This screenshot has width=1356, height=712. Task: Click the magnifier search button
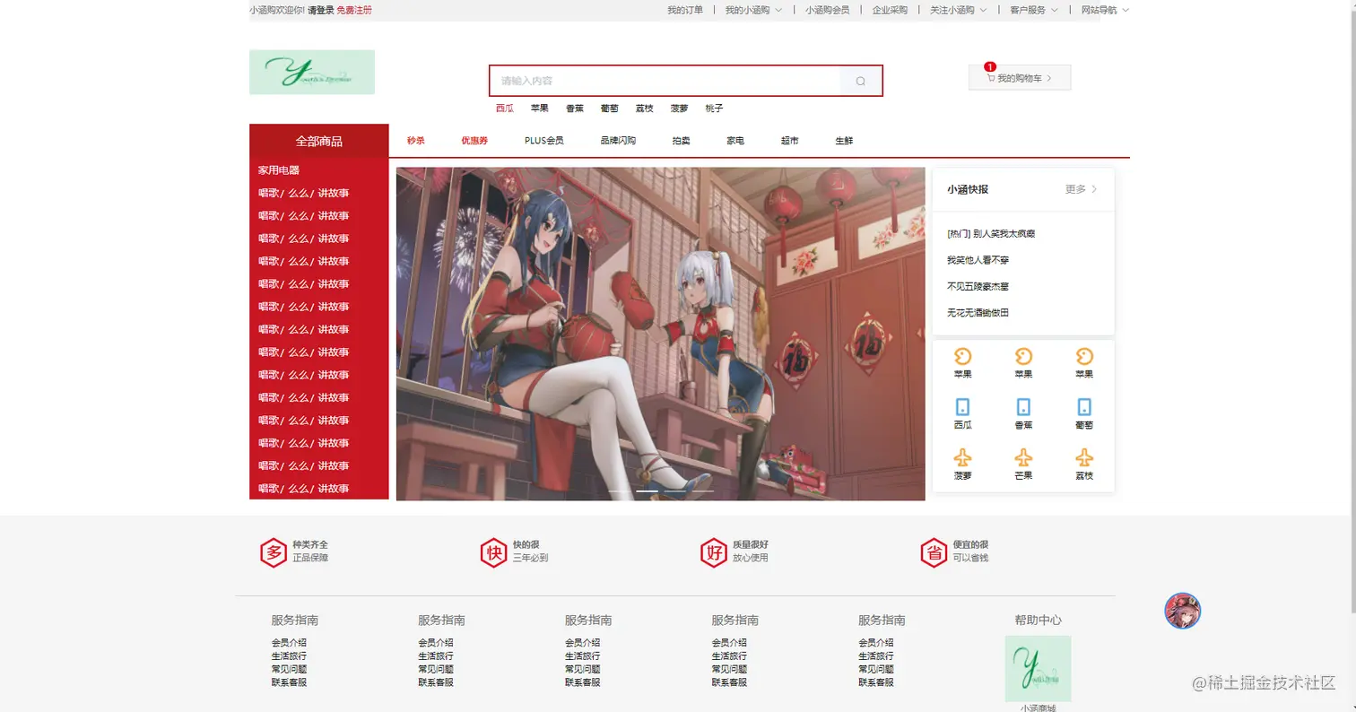861,81
